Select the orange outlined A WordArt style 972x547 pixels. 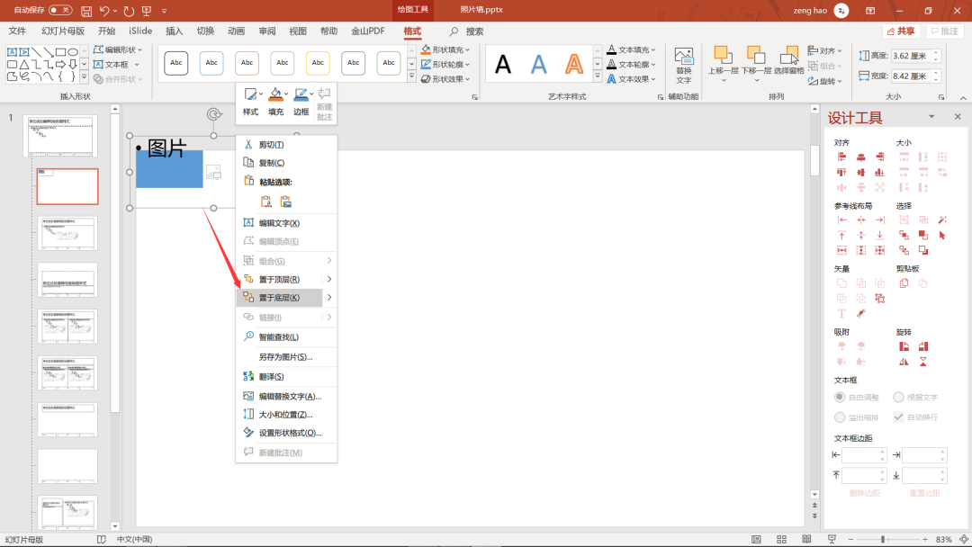click(574, 64)
